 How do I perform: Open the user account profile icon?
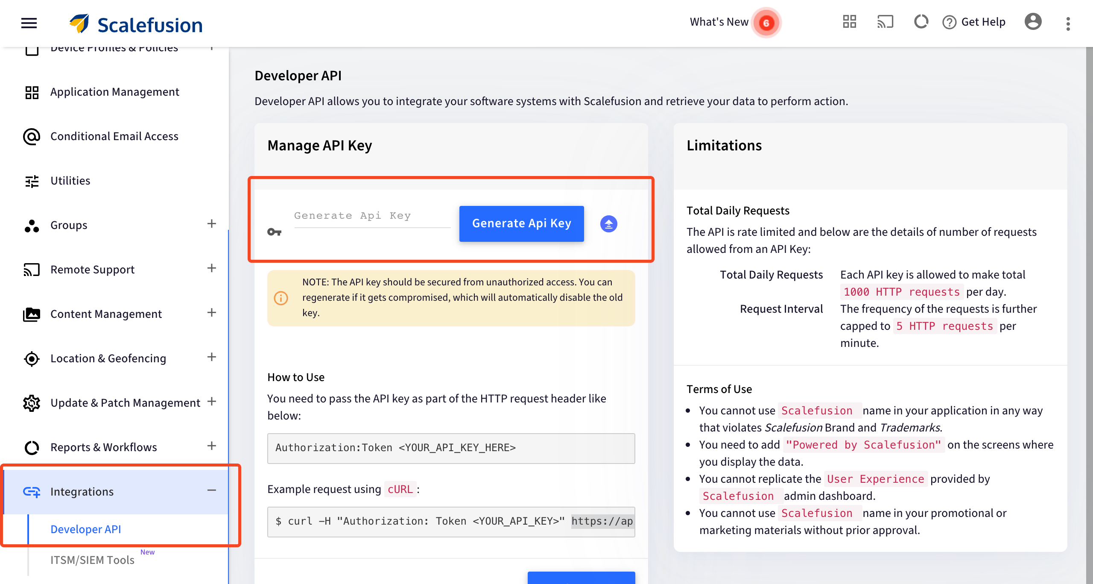[1033, 22]
